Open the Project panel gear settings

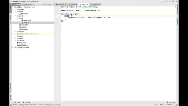49,4
